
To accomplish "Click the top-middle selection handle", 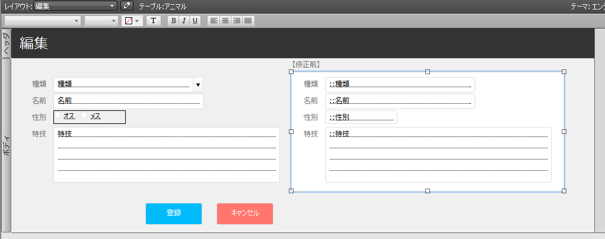I will tap(428, 72).
